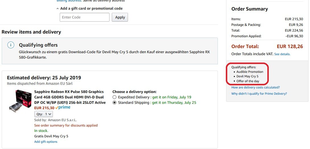Image resolution: width=310 pixels, height=149 pixels.
Task: Click Add gift options link
Action: (x=46, y=142)
